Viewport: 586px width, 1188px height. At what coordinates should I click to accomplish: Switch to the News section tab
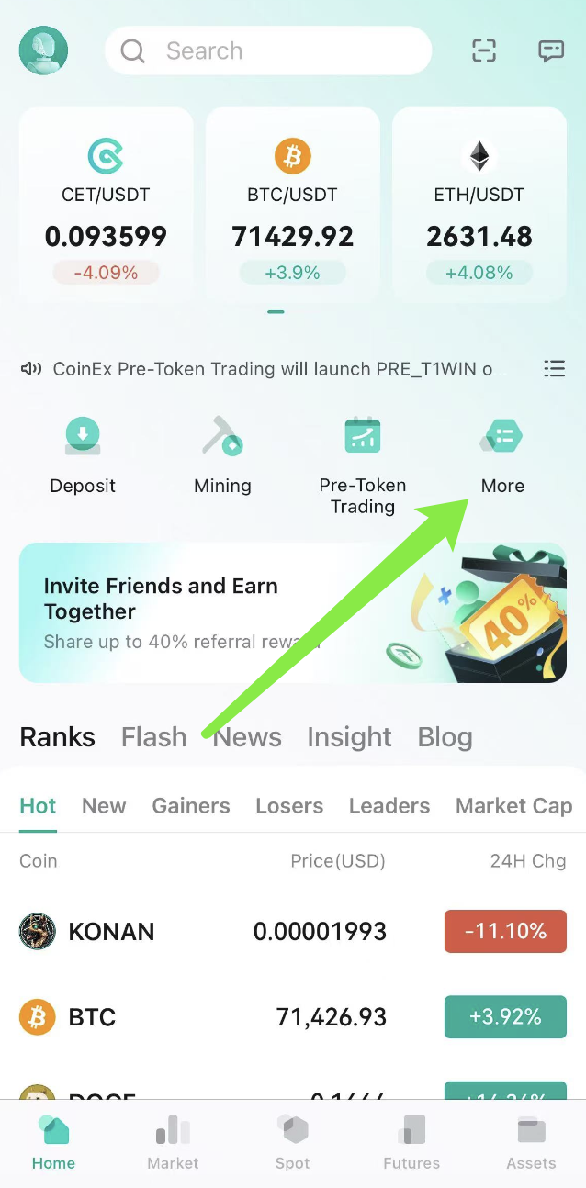tap(247, 737)
